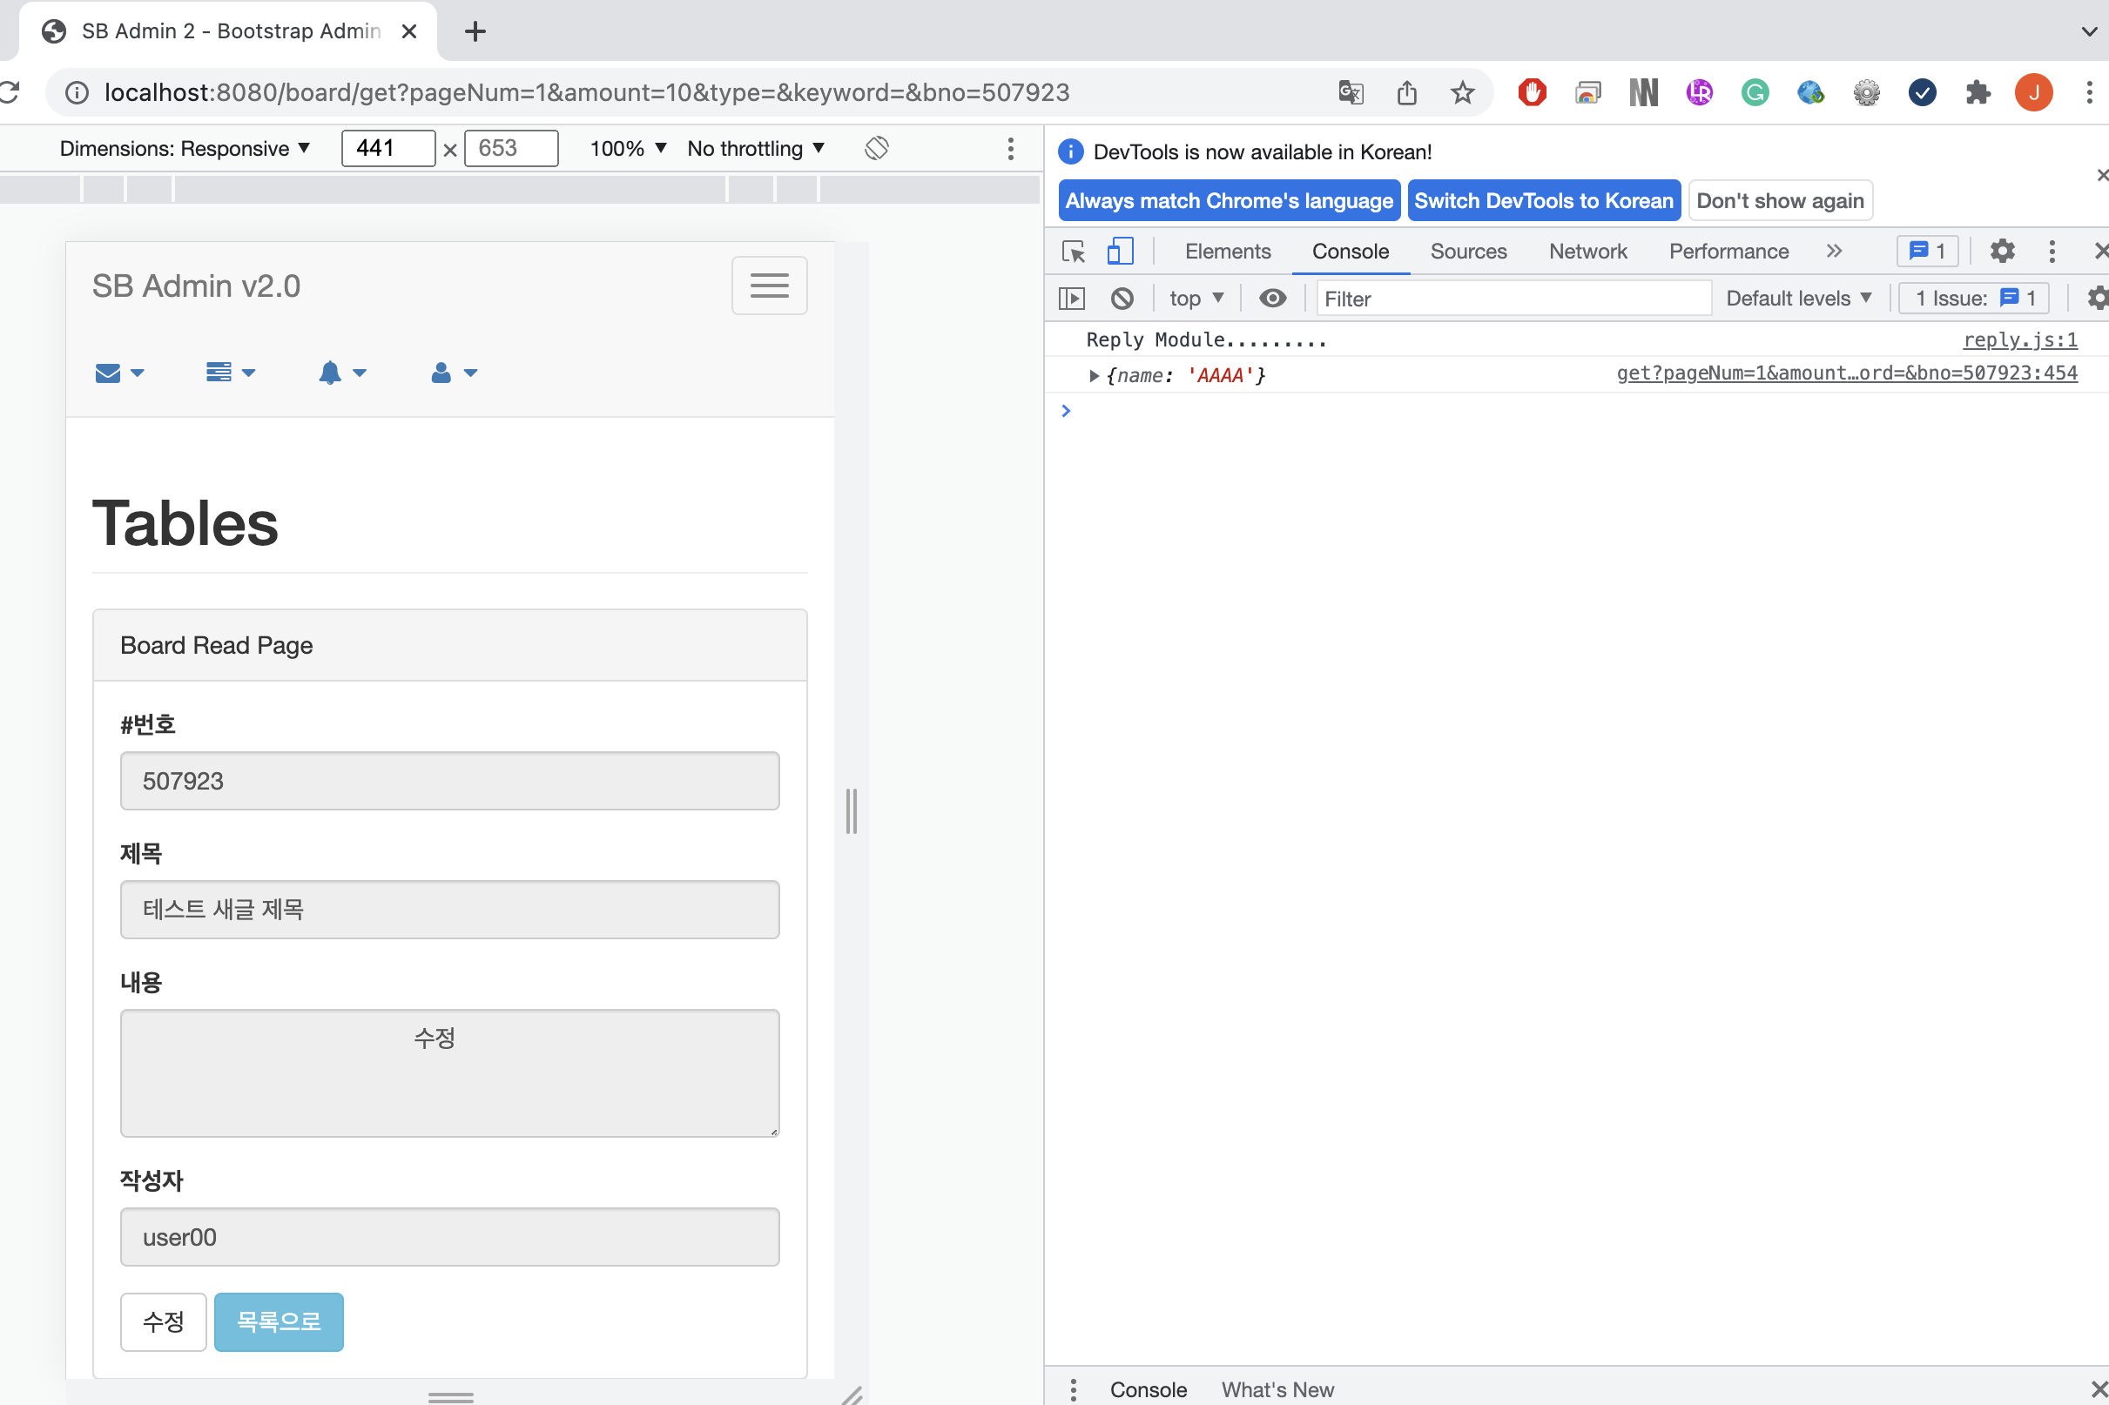Toggle the hamburger navigation menu
Screen dimensions: 2109x1405
coord(768,286)
